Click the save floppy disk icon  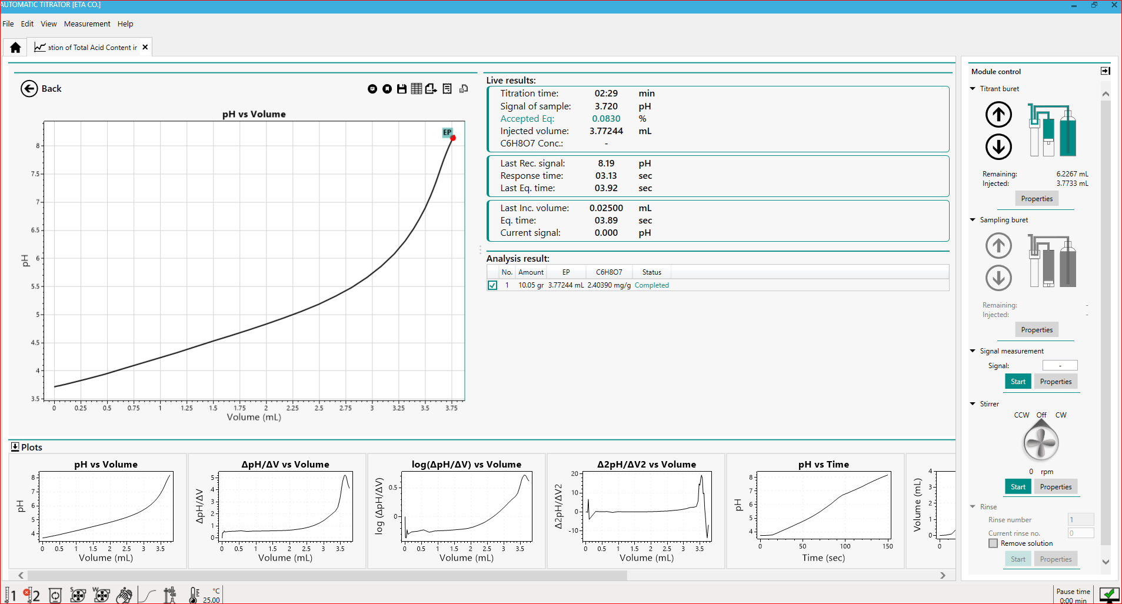click(402, 89)
